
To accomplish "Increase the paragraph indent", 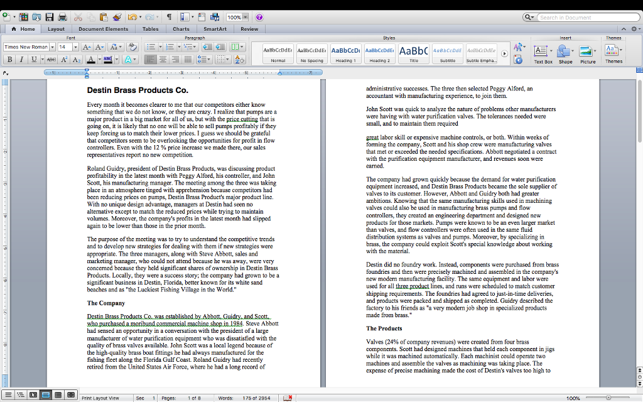I will coord(220,47).
